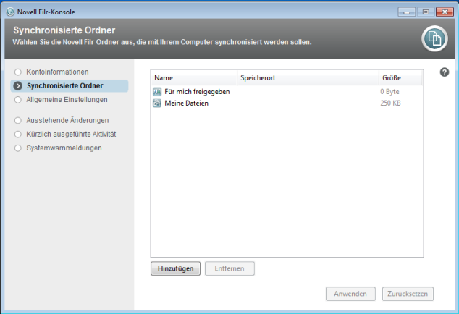This screenshot has width=459, height=314.
Task: Minimize the Novell Filr-Konsole window
Action: click(407, 12)
